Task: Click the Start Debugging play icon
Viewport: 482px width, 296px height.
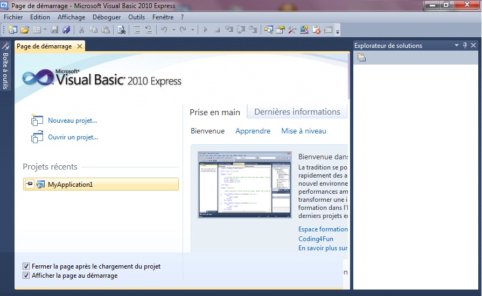Action: tap(206, 30)
